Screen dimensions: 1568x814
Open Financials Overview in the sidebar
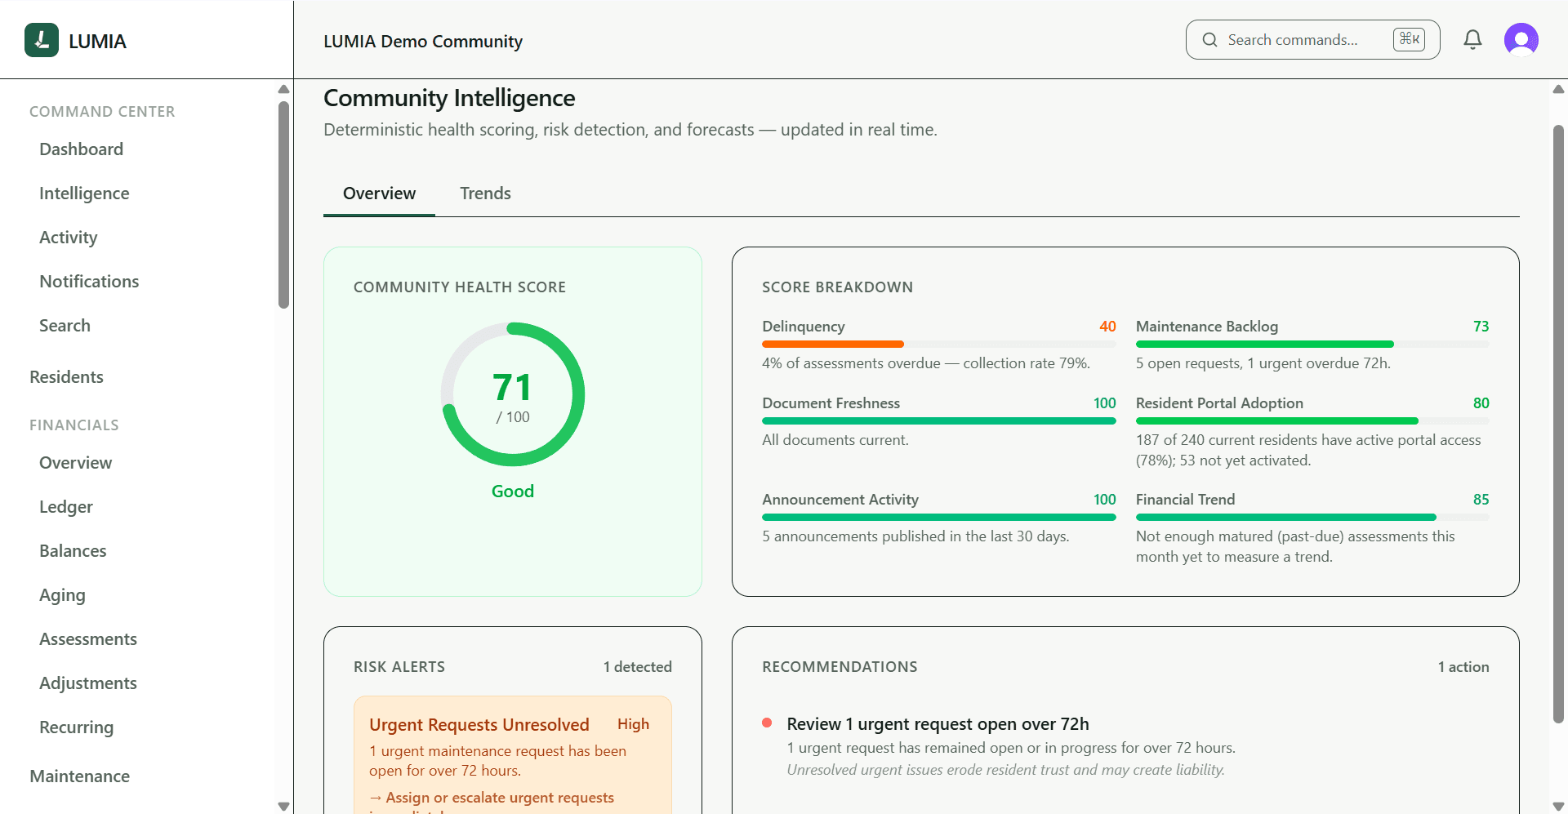75,463
